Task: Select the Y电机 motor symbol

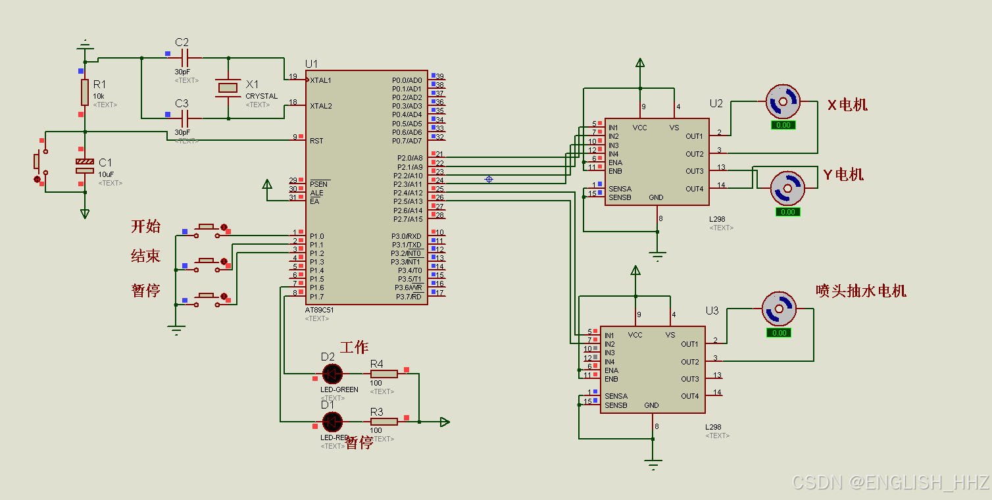Action: point(787,189)
